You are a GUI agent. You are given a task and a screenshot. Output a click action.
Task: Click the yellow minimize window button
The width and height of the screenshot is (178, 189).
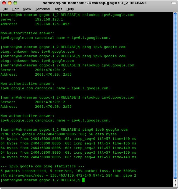tap(9, 3)
